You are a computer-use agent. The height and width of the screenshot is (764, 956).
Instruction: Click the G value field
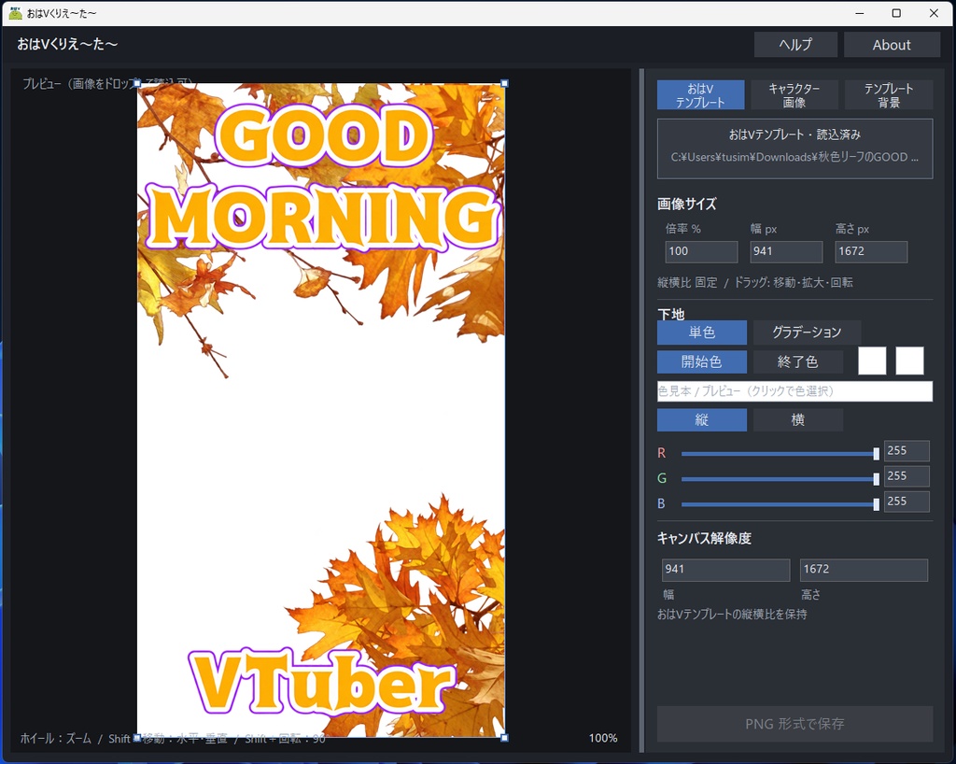[906, 476]
